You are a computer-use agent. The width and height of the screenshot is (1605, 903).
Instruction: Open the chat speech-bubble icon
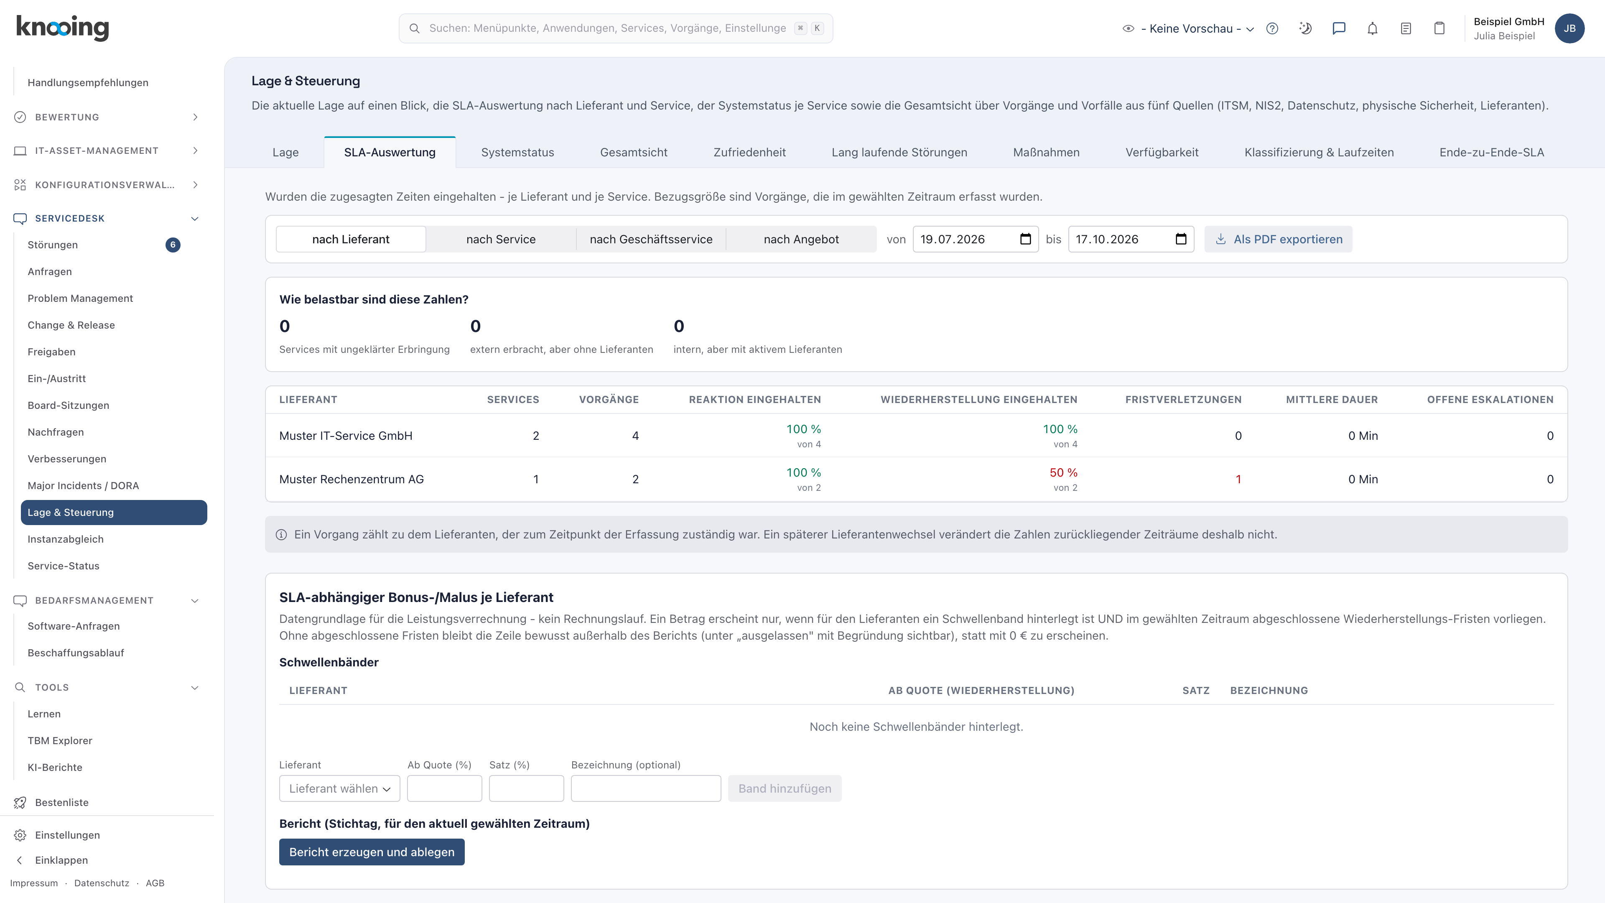1339,29
